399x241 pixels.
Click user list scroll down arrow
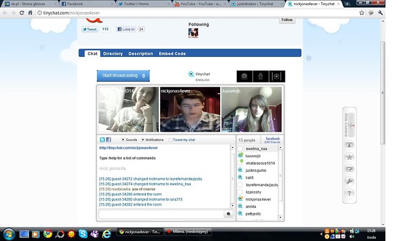point(280,217)
